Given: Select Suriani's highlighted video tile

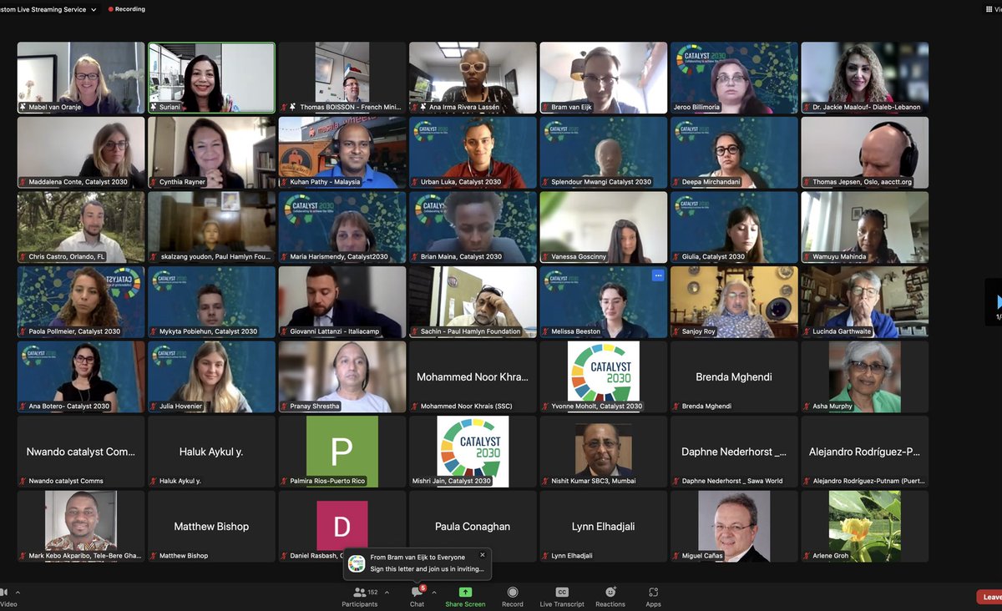Looking at the screenshot, I should pyautogui.click(x=211, y=78).
